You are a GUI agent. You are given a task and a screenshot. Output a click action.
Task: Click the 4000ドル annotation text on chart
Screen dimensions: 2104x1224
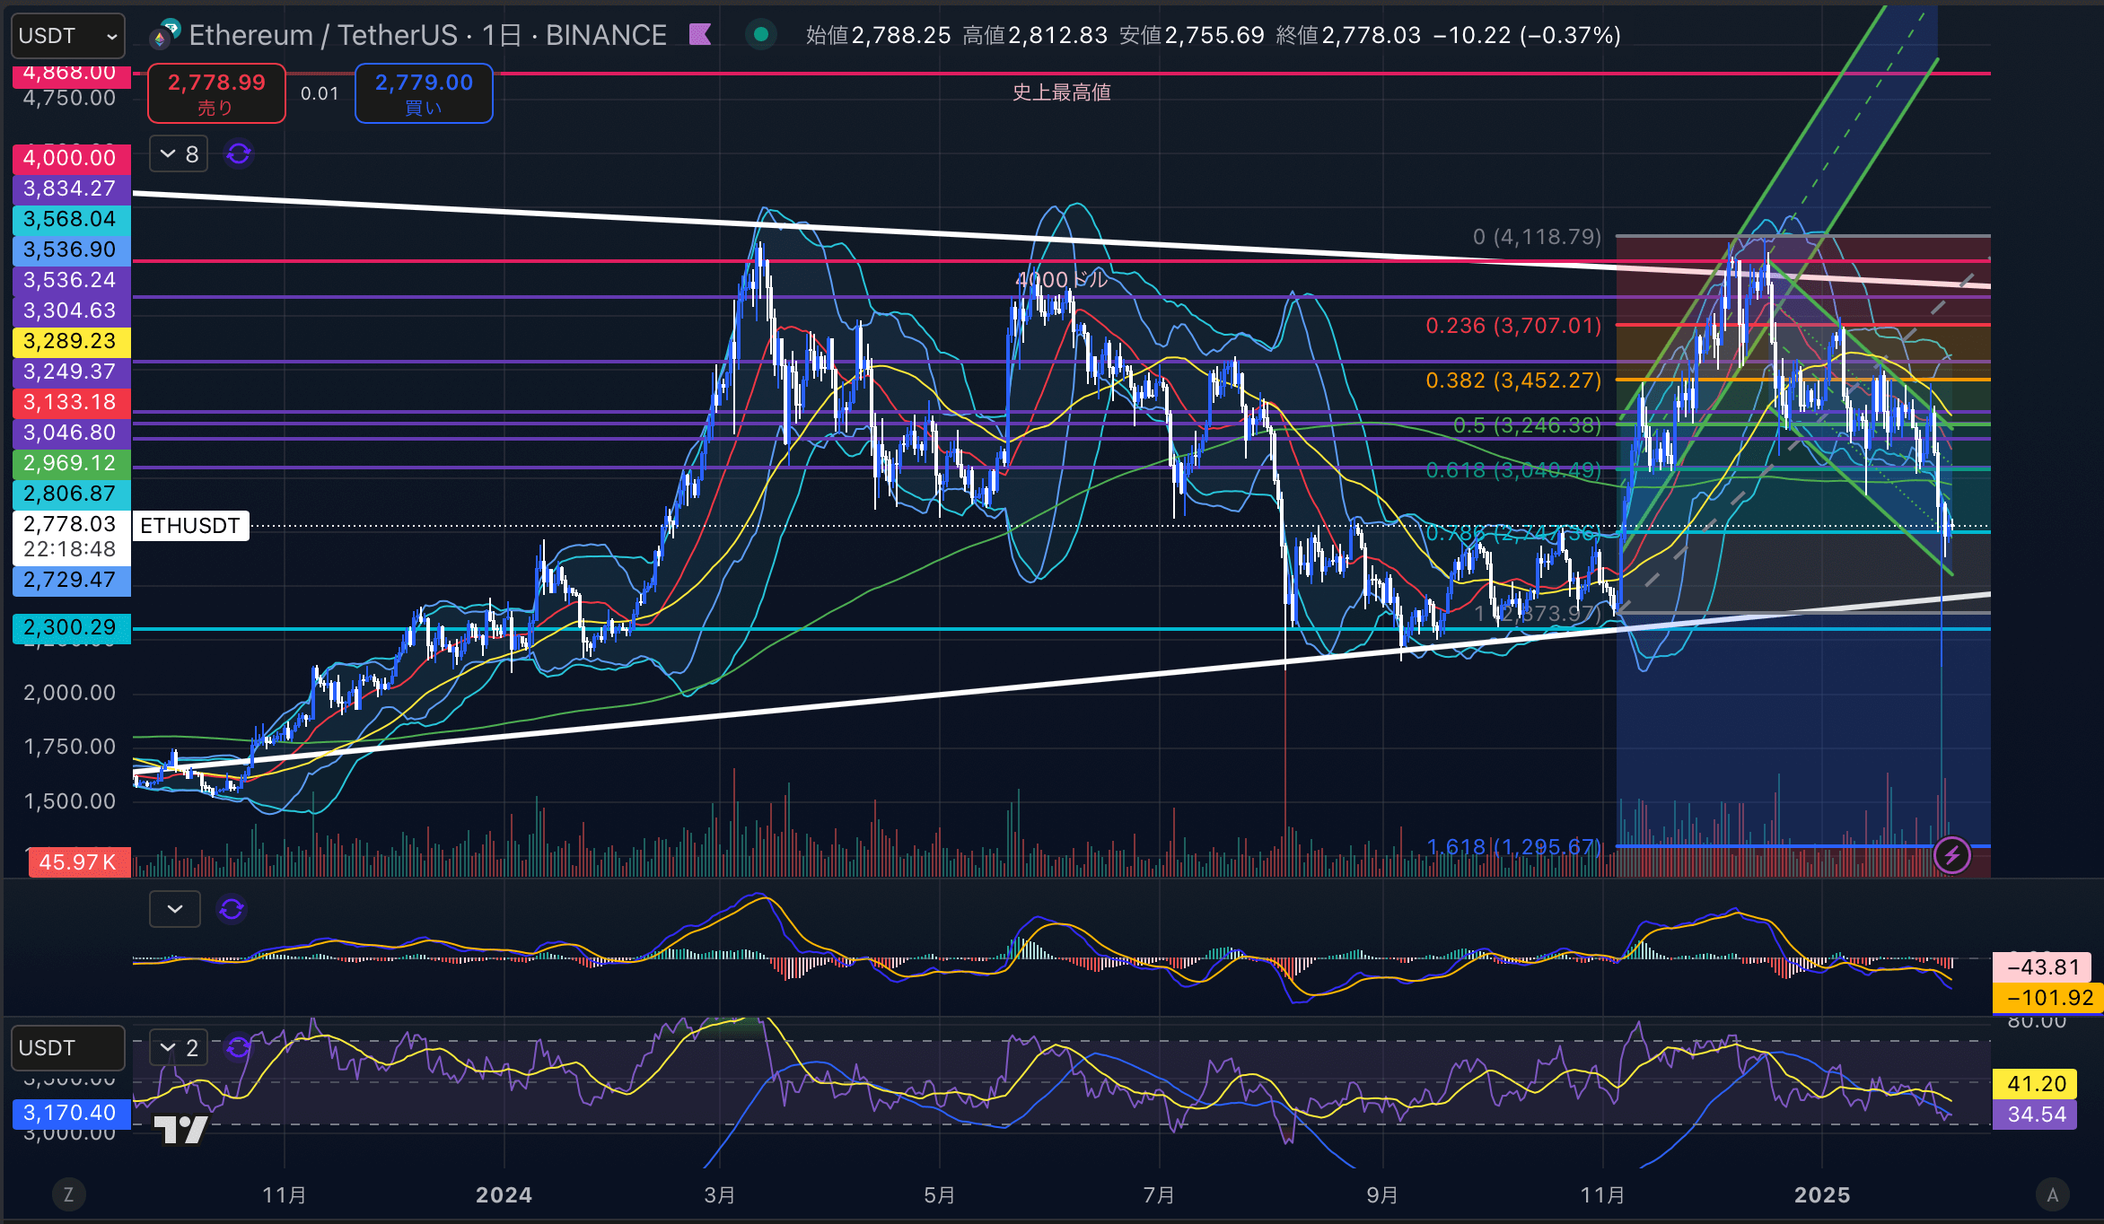[1062, 280]
